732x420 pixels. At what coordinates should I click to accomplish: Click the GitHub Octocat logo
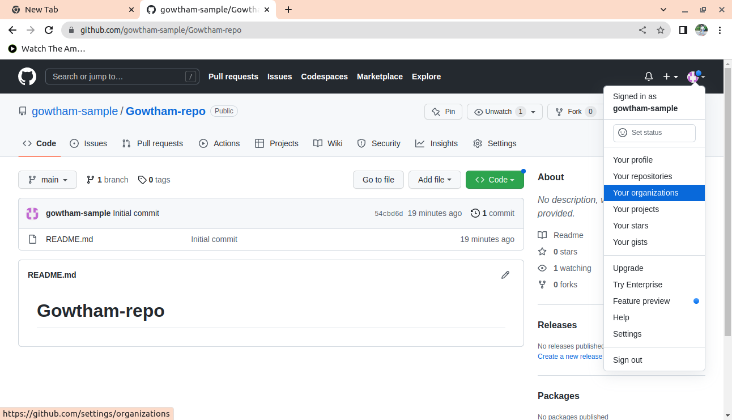27,77
